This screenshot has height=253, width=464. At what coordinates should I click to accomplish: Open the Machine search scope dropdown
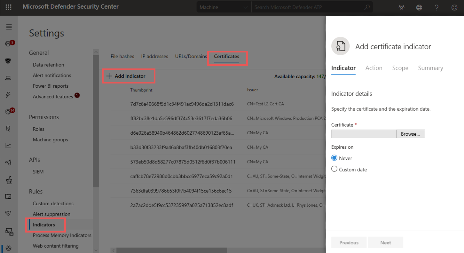224,7
